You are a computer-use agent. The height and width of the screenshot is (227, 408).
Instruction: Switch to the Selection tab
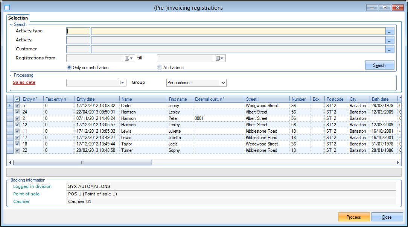[18, 18]
